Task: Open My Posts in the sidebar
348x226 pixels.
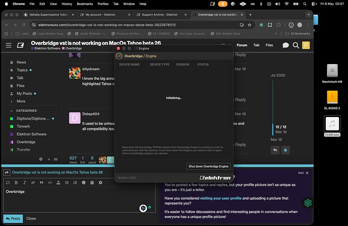Action: click(23, 93)
